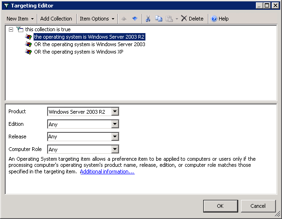Click the Targeting Editor title bar funnel icon
Viewport: 282px width, 219px height.
click(7, 6)
